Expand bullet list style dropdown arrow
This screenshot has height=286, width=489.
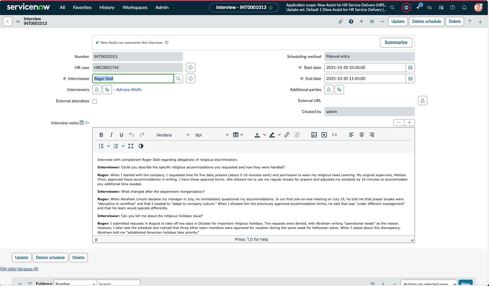pos(108,146)
